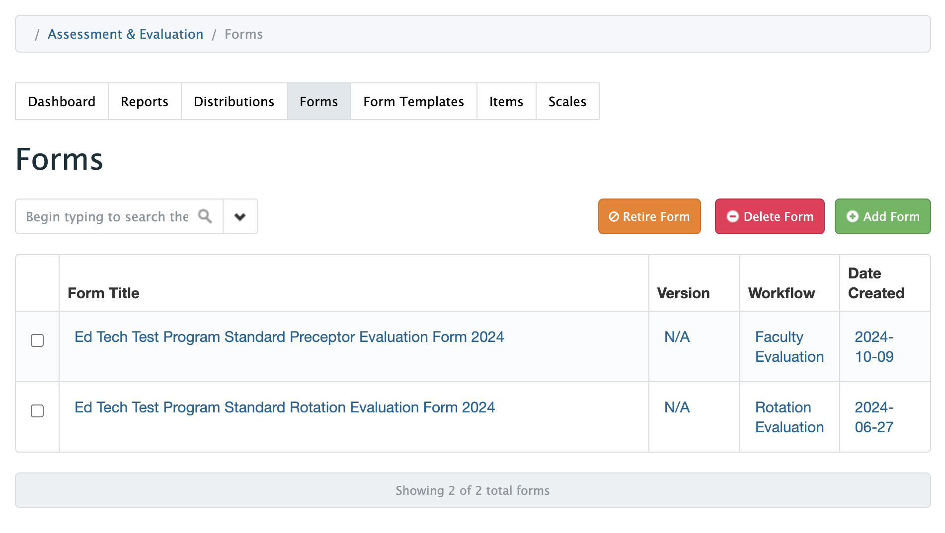Select the Items tab

tap(506, 102)
